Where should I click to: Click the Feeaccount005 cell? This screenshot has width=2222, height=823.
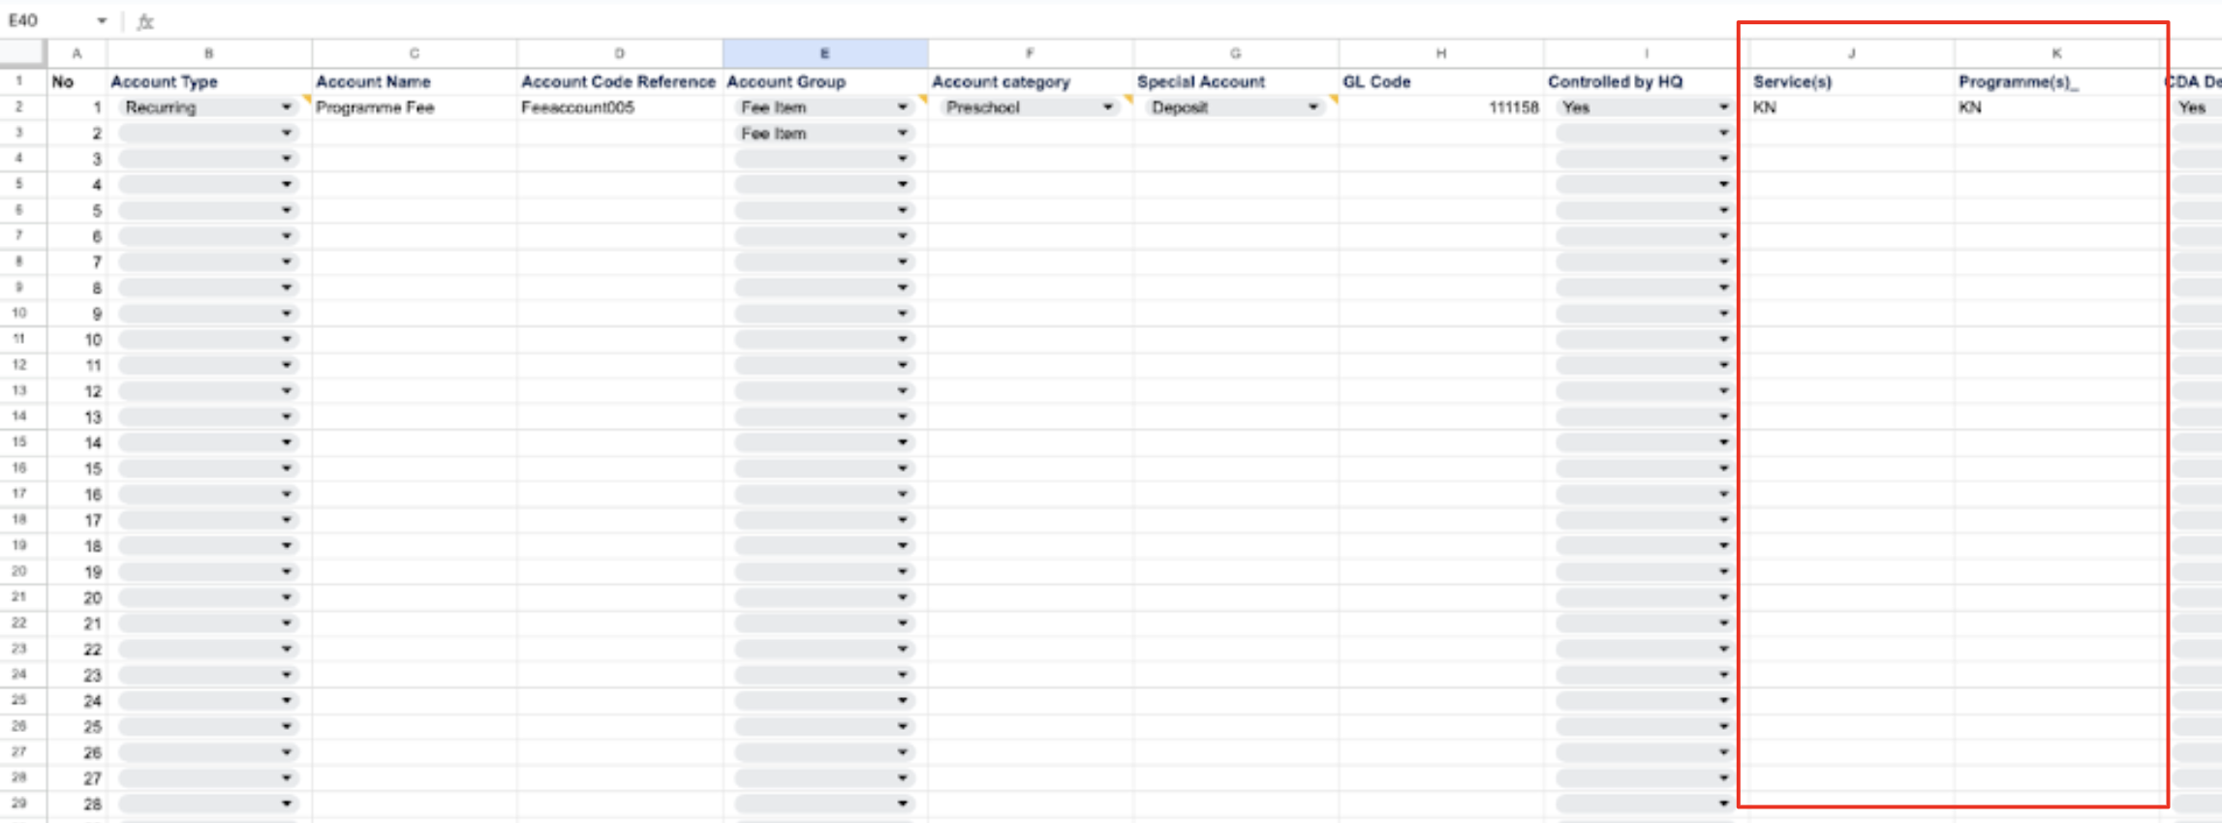619,107
